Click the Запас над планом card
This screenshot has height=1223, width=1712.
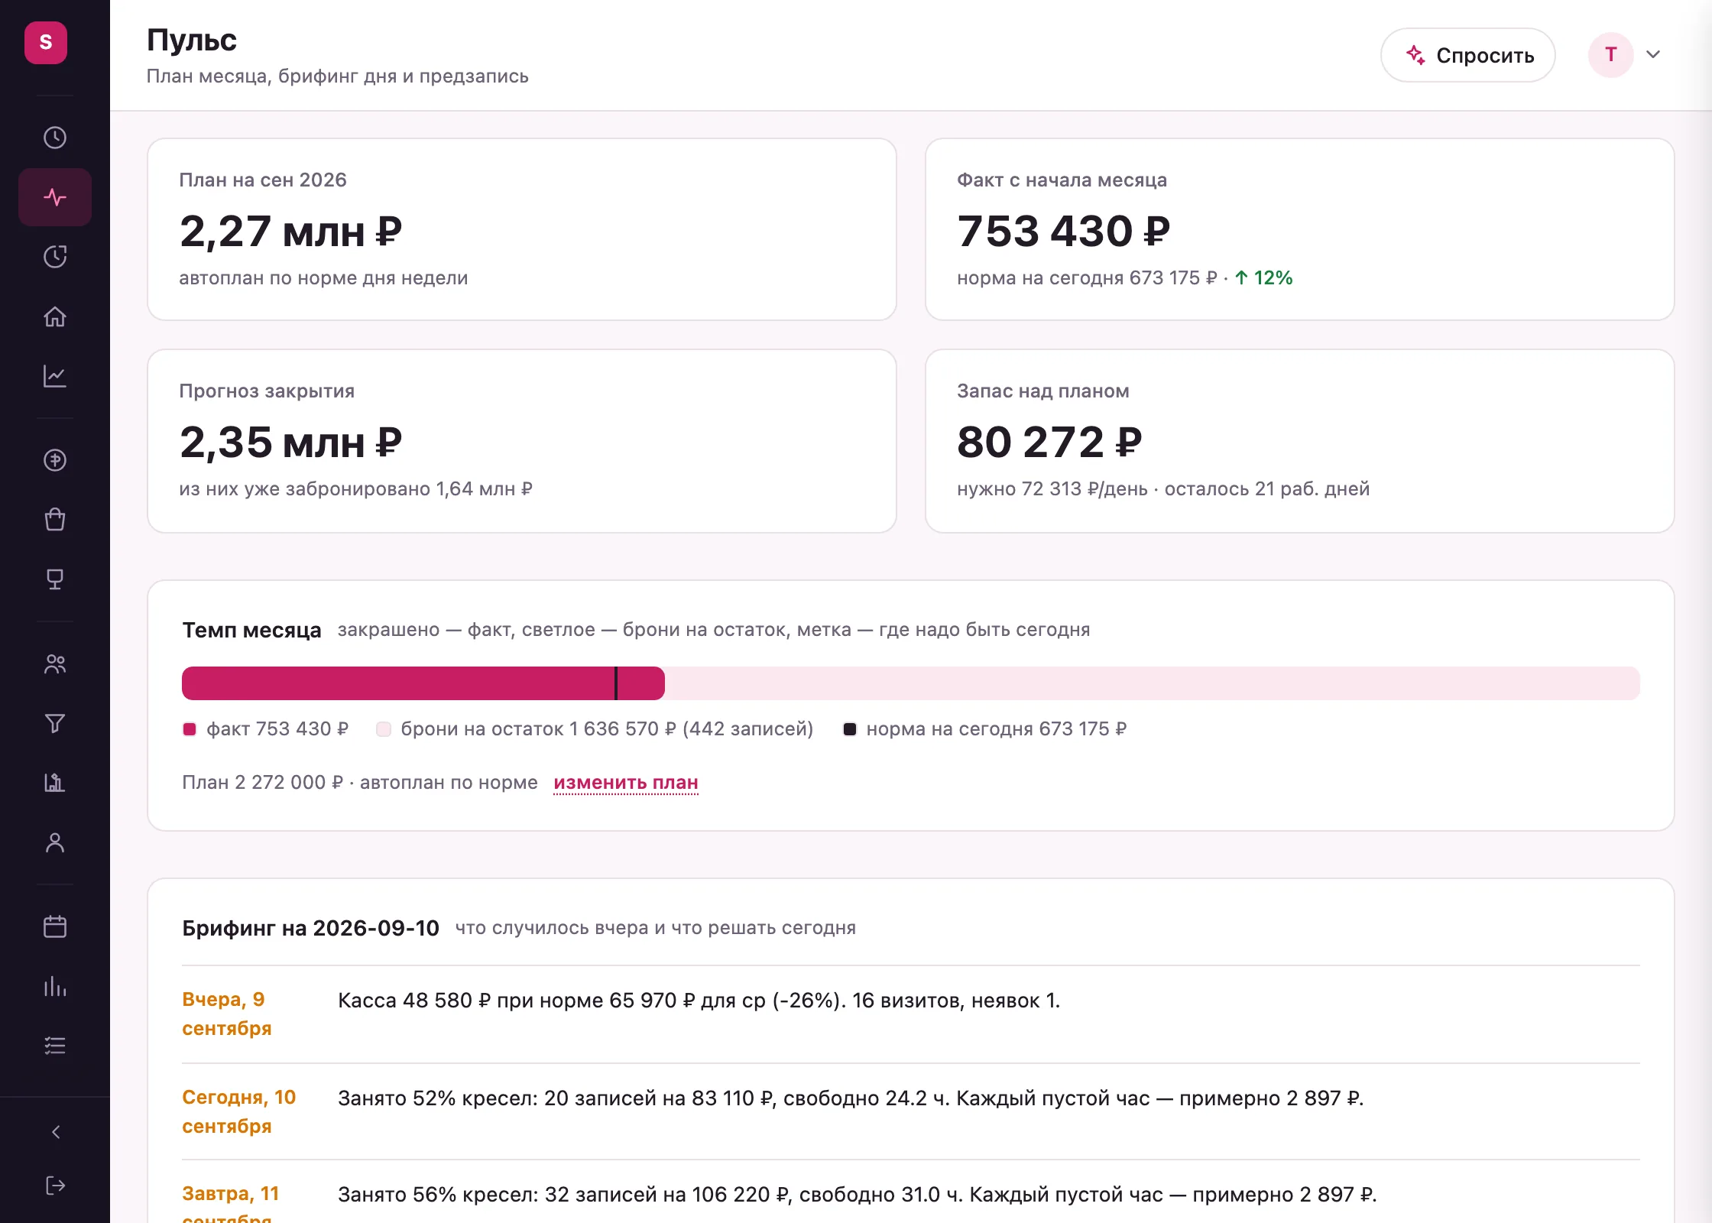[x=1299, y=441]
